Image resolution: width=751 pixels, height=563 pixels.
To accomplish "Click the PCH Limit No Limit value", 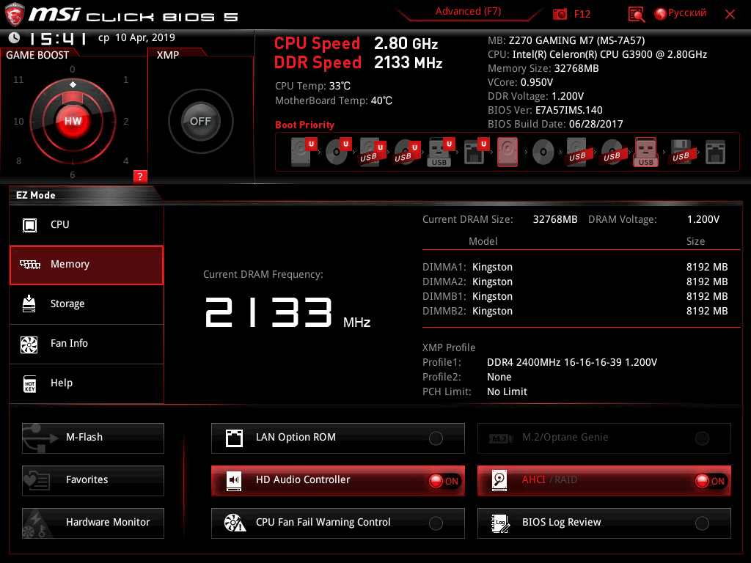I will coord(507,391).
